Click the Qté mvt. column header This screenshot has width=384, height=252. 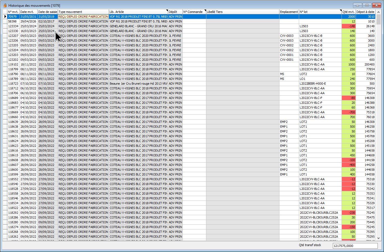[x=348, y=12]
